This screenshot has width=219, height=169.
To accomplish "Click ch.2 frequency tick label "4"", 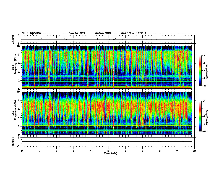I will click(x=19, y=118).
